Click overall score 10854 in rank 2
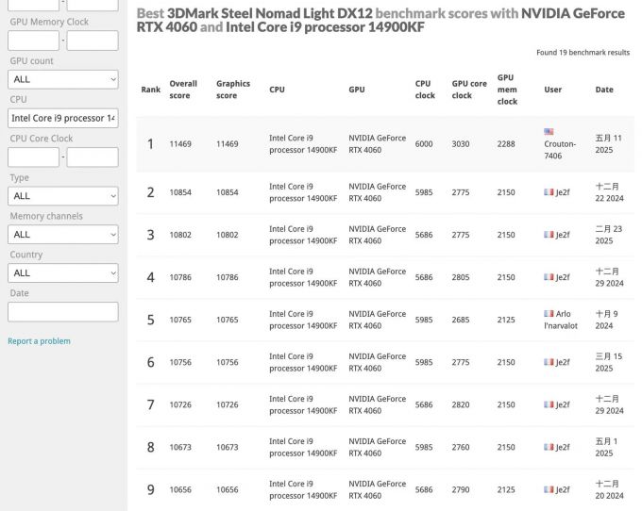 pos(180,192)
